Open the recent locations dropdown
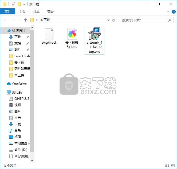This screenshot has width=177, height=169. pyautogui.click(x=19, y=20)
